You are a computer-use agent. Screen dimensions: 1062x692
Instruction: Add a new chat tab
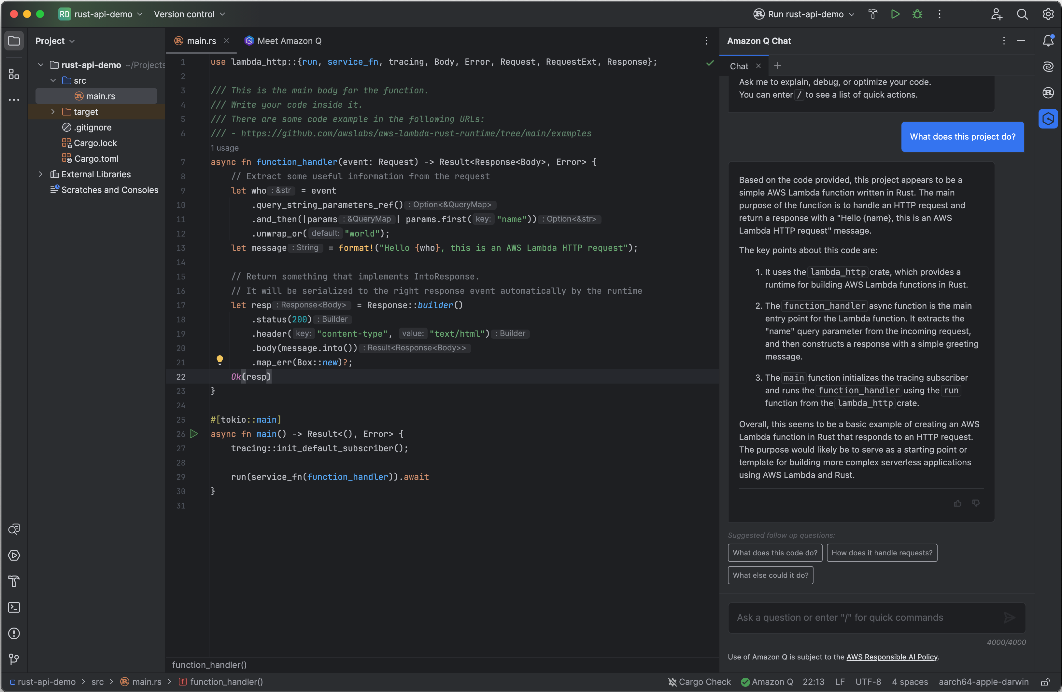(778, 66)
